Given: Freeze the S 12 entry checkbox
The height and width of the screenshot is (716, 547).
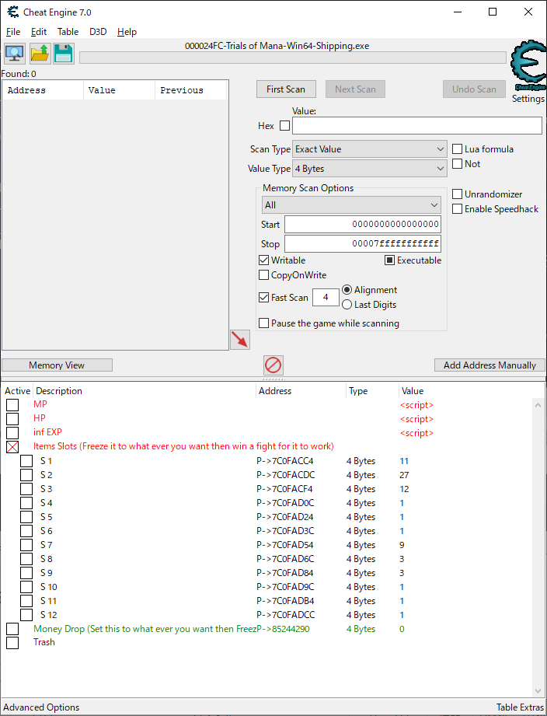Looking at the screenshot, I should (26, 615).
